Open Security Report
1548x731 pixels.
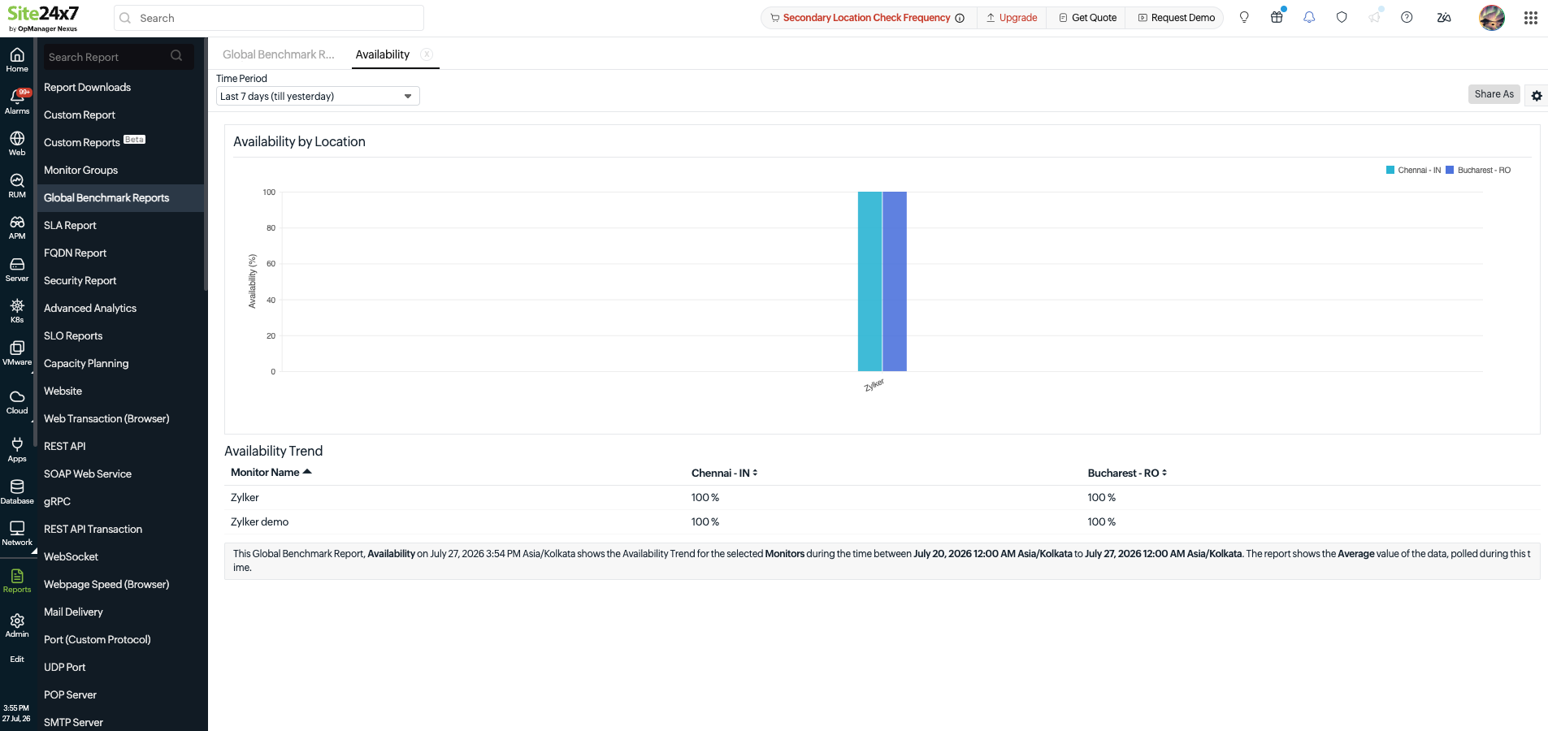coord(80,280)
